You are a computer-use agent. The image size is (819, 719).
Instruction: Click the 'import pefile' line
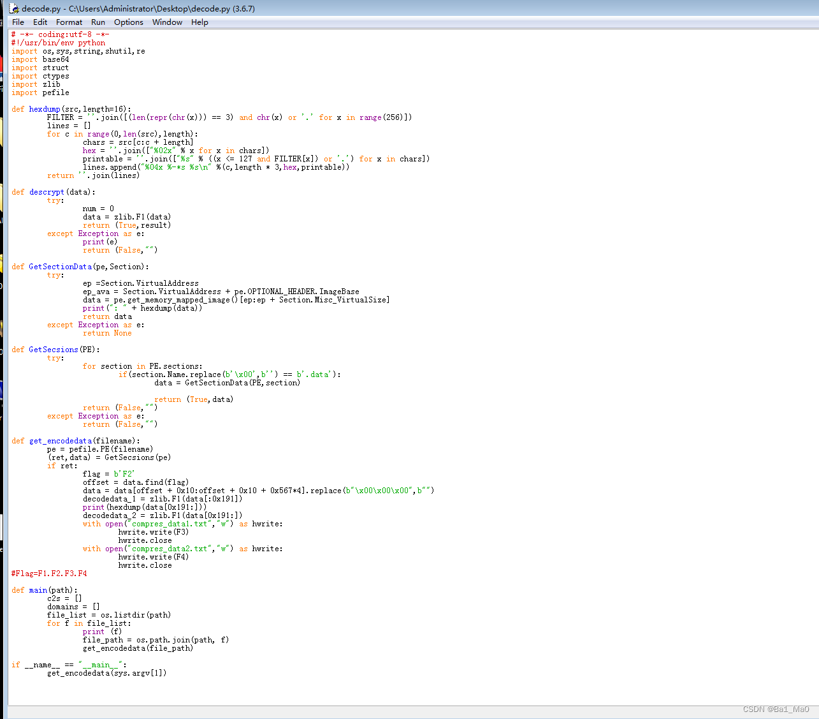click(x=40, y=93)
